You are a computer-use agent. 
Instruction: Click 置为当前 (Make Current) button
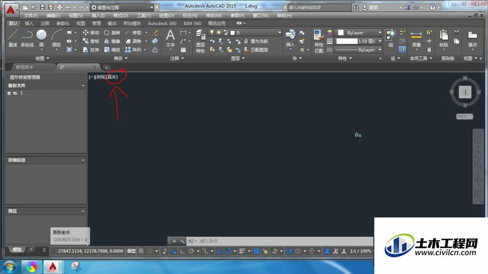pyautogui.click(x=256, y=41)
